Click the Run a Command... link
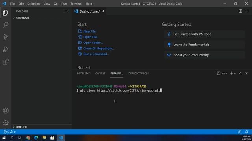The height and width of the screenshot is (141, 252). pos(96,54)
